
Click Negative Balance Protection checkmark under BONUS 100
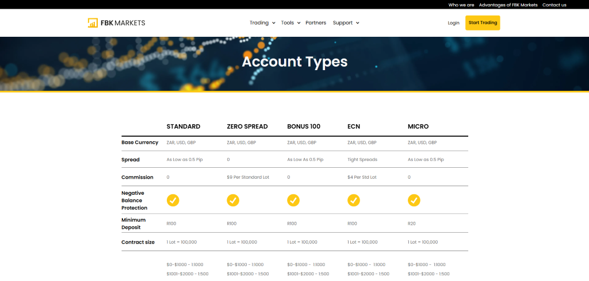(x=293, y=201)
